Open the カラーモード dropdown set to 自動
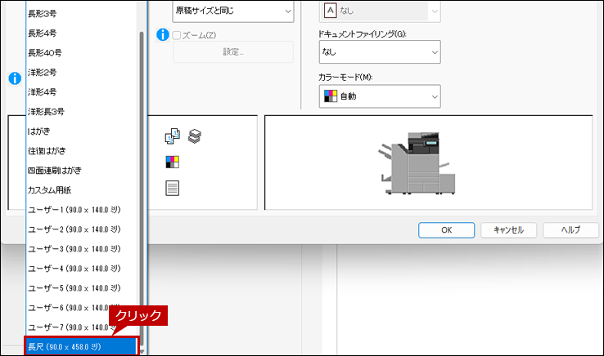 tap(380, 96)
